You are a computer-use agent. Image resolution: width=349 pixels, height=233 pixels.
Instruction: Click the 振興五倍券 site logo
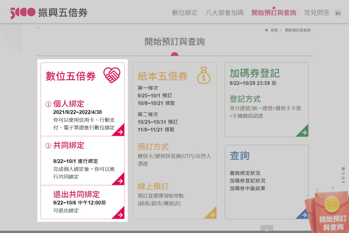click(49, 13)
